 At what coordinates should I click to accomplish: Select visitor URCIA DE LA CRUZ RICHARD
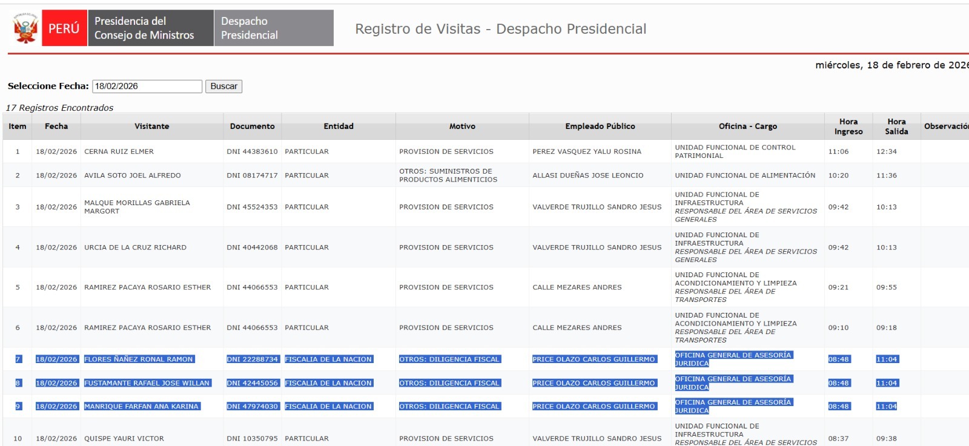point(135,248)
